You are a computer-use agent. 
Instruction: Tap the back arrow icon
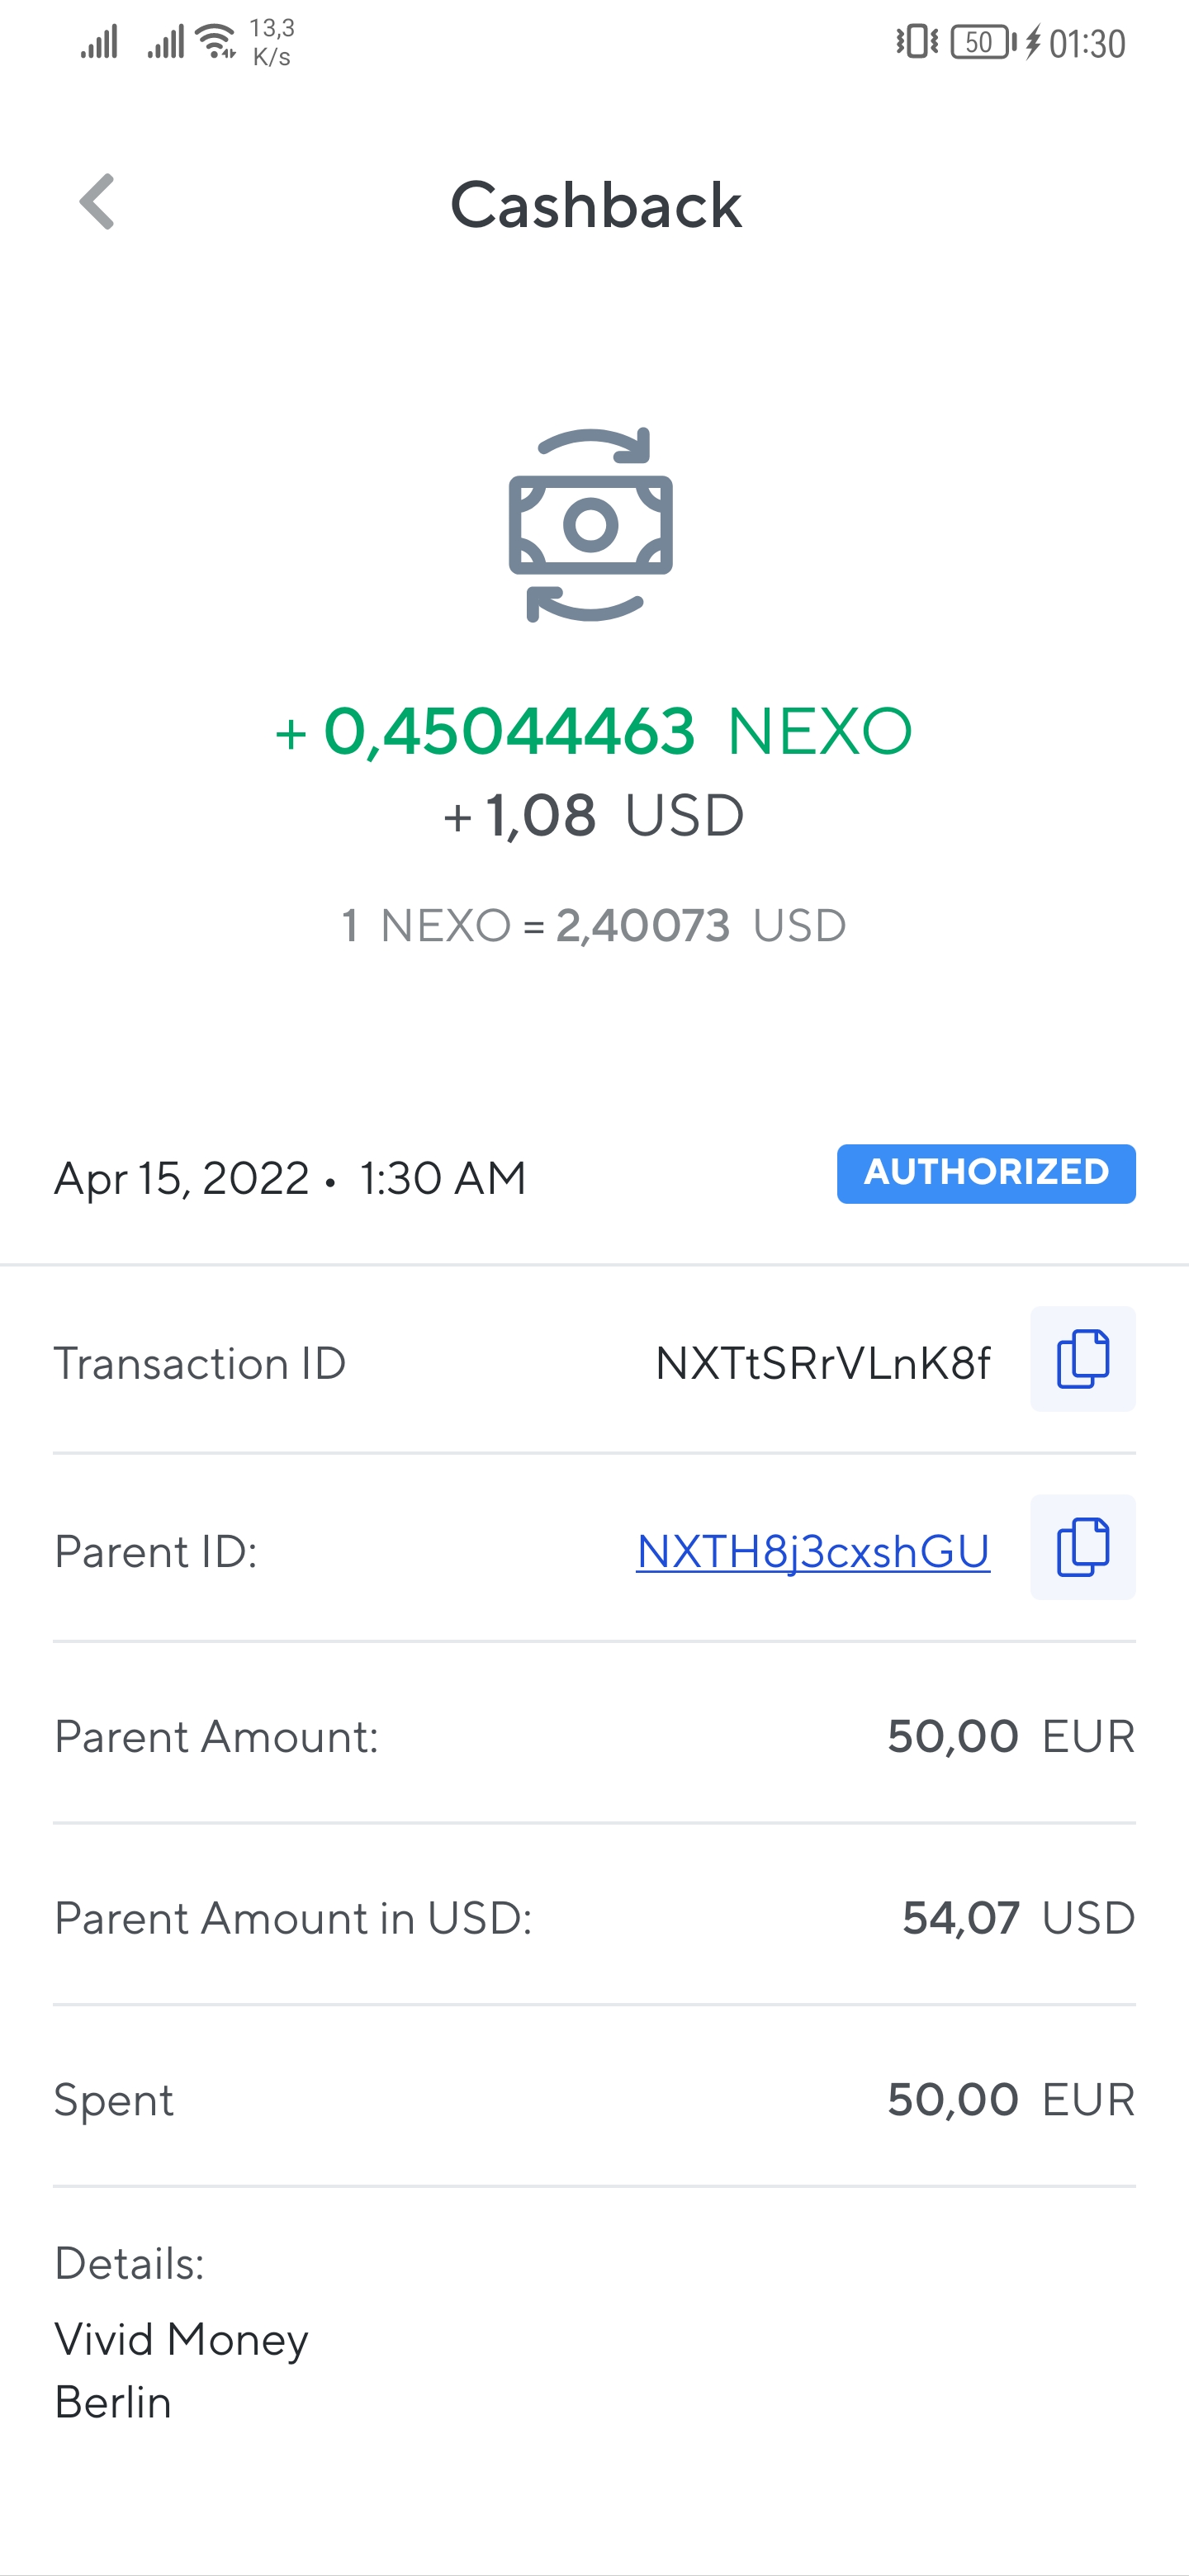(x=98, y=203)
